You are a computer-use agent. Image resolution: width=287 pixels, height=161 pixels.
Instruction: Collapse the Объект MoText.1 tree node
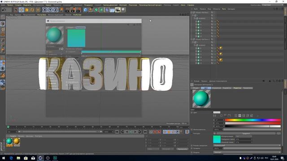tap(191, 39)
